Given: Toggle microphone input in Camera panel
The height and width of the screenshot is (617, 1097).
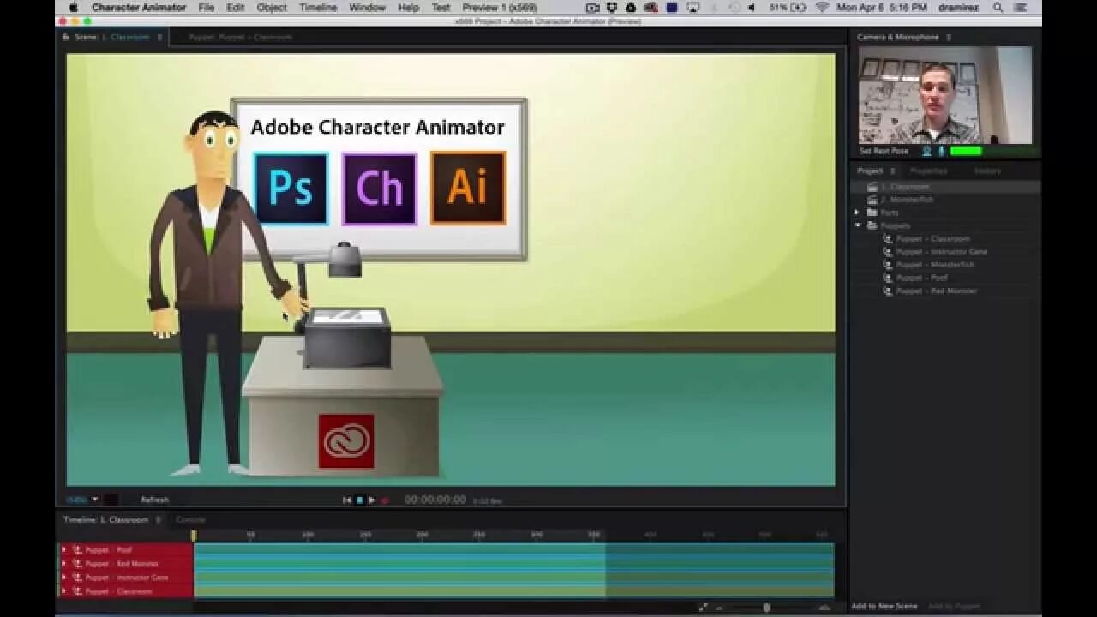Looking at the screenshot, I should [941, 151].
